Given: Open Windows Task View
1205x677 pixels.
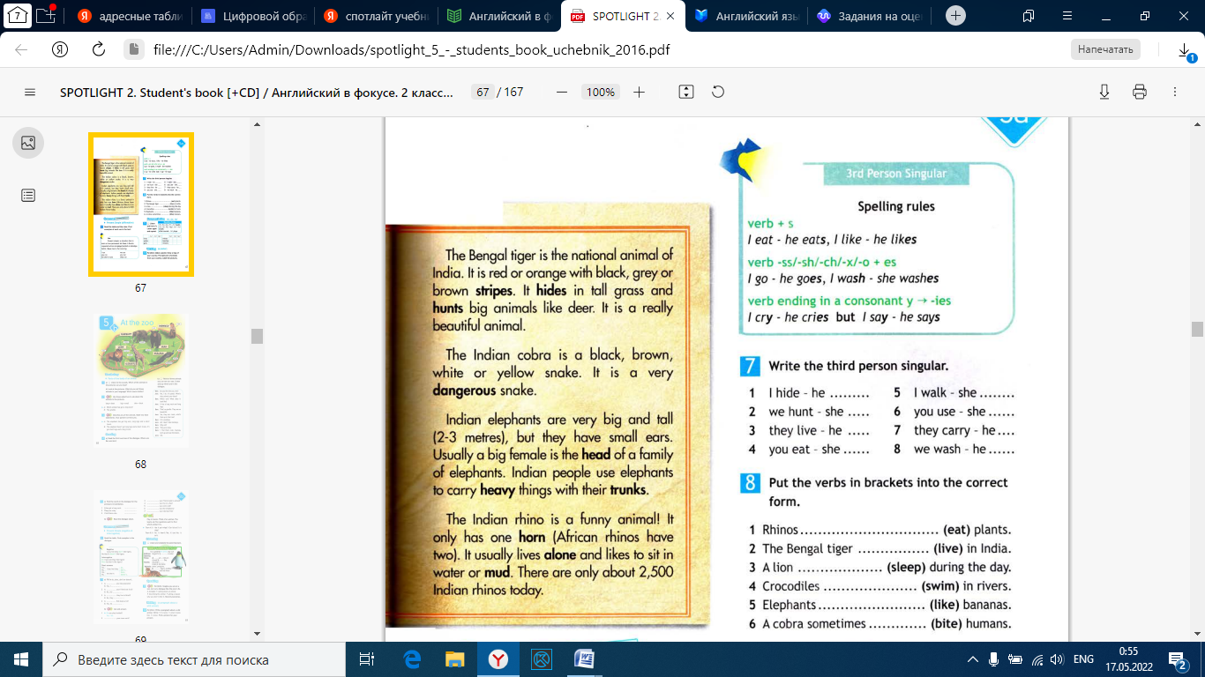Looking at the screenshot, I should (x=366, y=658).
